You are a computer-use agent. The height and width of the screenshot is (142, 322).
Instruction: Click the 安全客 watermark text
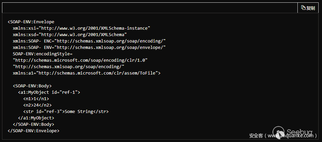[x=256, y=136]
